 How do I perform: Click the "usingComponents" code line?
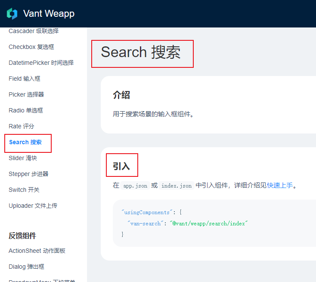coord(152,212)
